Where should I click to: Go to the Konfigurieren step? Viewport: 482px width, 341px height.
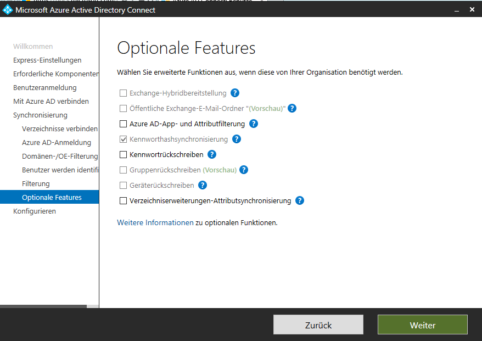[x=35, y=211]
